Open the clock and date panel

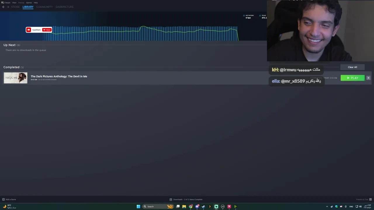[367, 206]
